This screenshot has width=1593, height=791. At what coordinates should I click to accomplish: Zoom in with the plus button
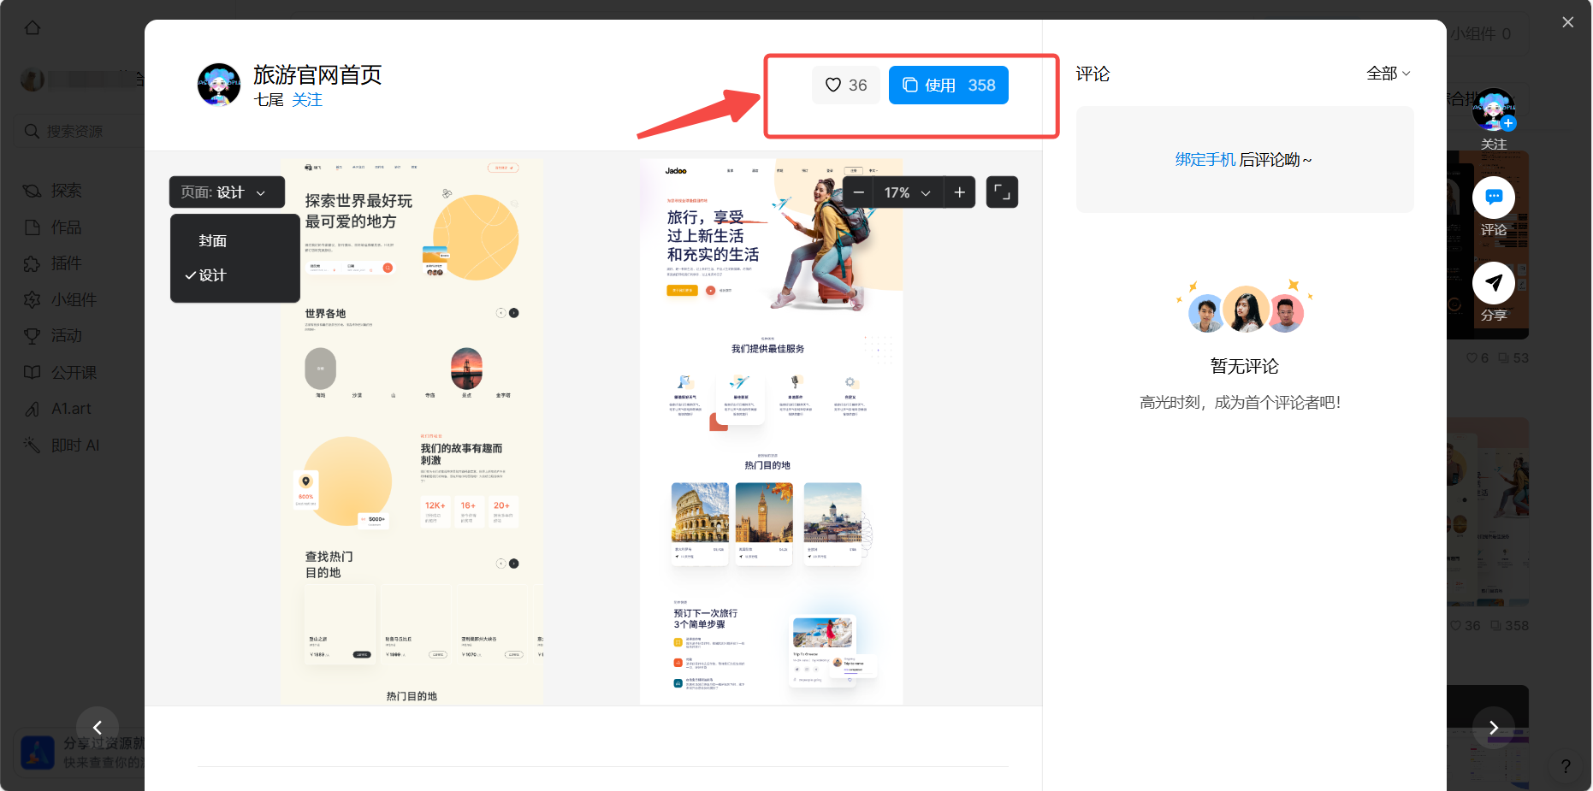point(959,192)
